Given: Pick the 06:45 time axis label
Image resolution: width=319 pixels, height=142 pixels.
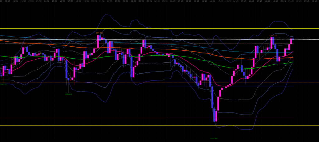Looking at the screenshot, I should (173, 1).
